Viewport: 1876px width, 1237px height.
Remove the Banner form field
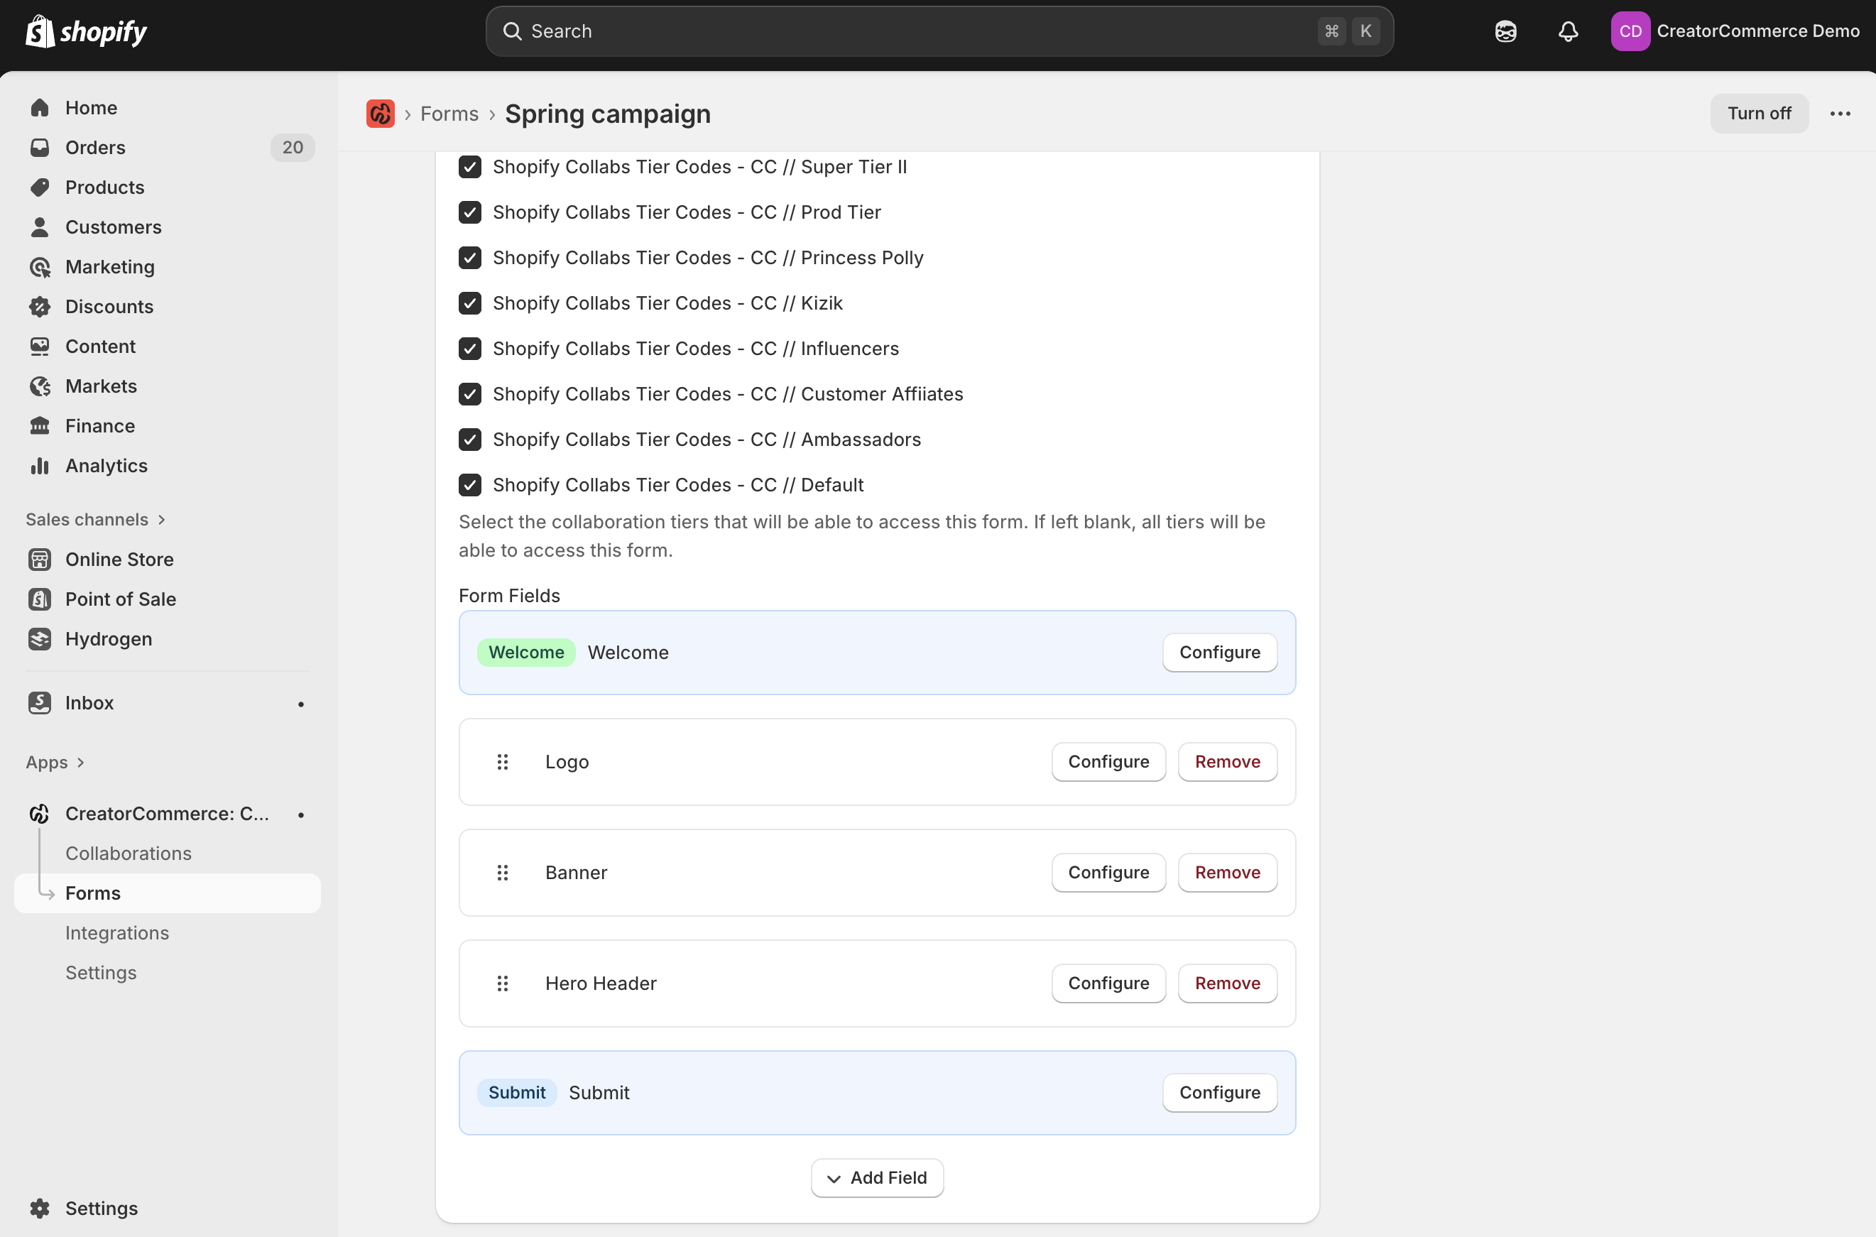coord(1227,873)
